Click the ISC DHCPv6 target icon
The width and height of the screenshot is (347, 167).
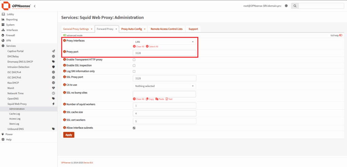tap(53, 77)
